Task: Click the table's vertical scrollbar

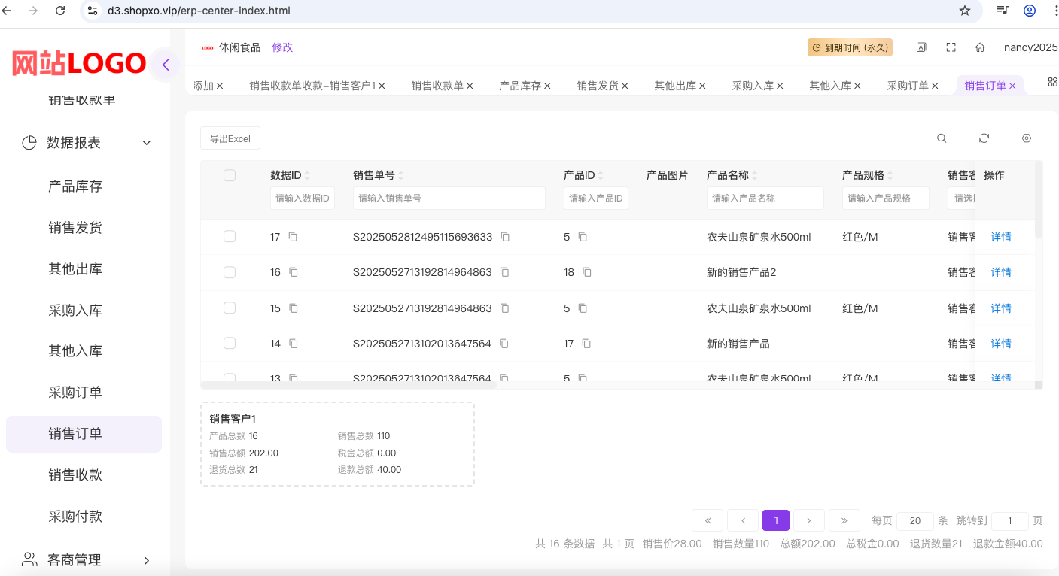Action: 1039,199
